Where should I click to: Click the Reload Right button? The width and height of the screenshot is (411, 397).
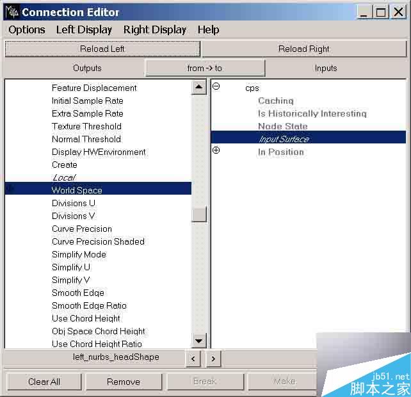point(304,49)
